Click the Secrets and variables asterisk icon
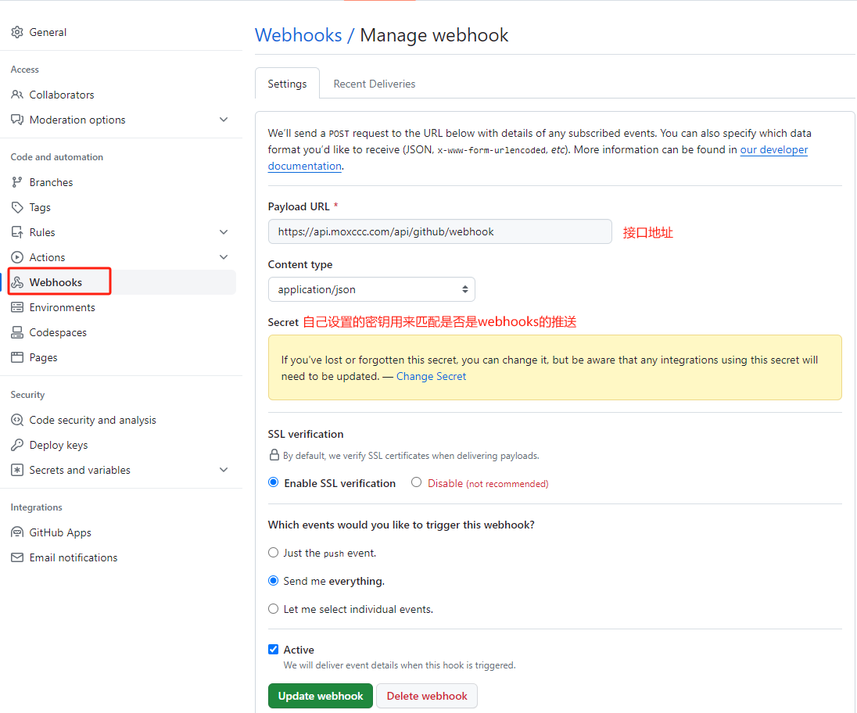This screenshot has width=857, height=713. (17, 470)
